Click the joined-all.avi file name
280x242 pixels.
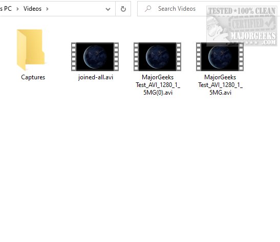point(96,77)
